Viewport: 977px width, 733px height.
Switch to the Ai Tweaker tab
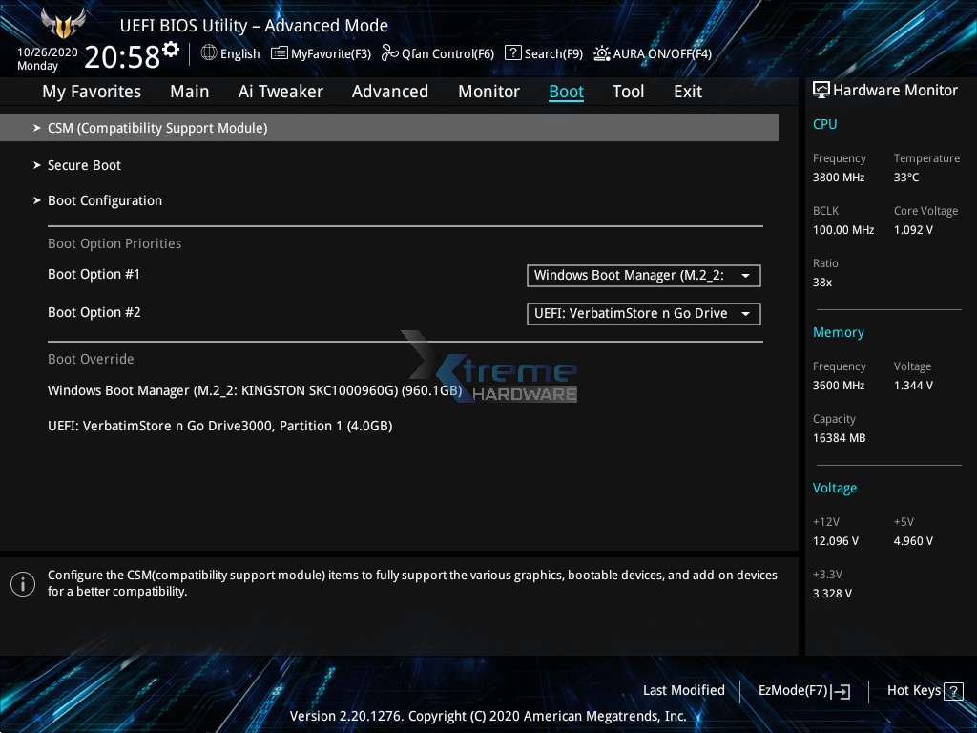point(281,91)
